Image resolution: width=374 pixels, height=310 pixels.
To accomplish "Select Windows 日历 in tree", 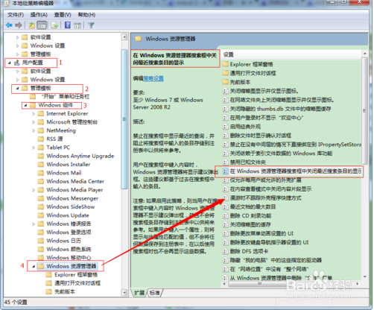I will point(64,241).
